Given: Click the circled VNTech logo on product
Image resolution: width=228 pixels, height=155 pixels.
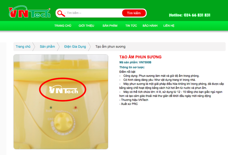Looking at the screenshot, I should click(63, 89).
